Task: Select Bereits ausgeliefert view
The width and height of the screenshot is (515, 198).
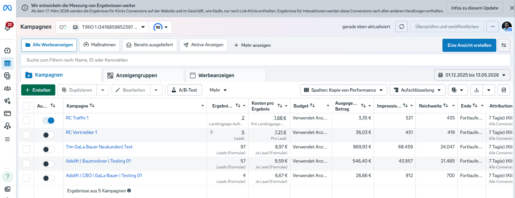Action: pyautogui.click(x=150, y=45)
